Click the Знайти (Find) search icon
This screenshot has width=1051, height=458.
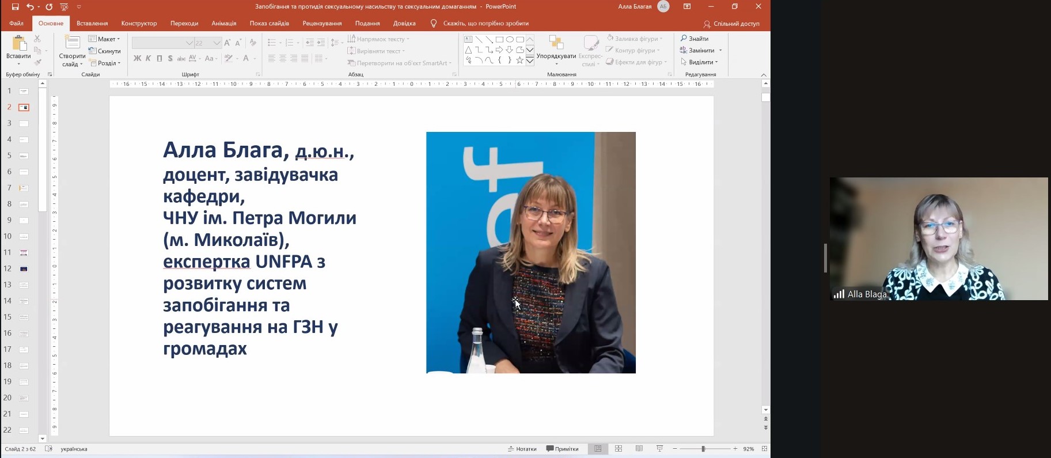684,39
